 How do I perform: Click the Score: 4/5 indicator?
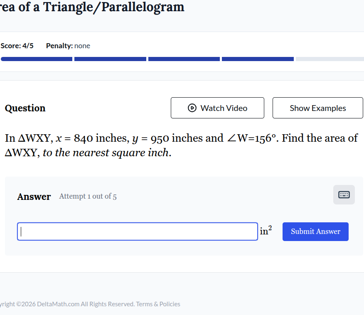point(17,46)
